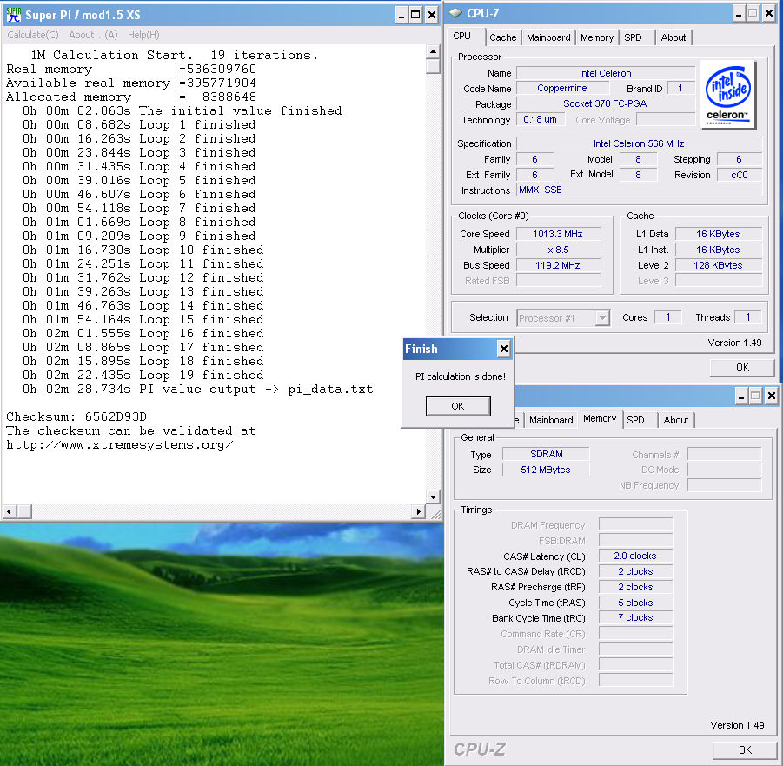Click the 0.18 um technology field
This screenshot has height=766, width=783.
[541, 119]
